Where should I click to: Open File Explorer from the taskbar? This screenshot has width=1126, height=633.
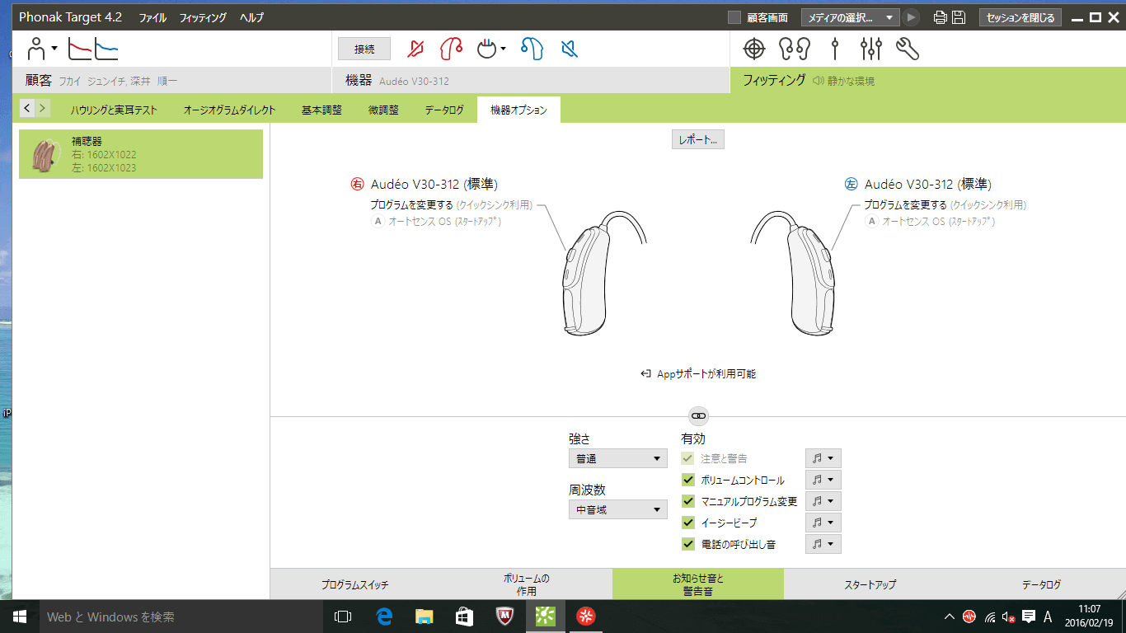click(x=424, y=617)
